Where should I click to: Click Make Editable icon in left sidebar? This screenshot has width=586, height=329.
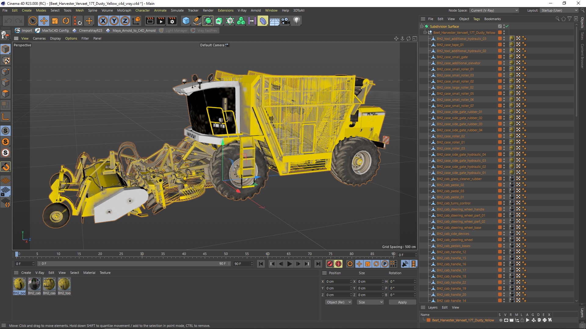[x=5, y=35]
